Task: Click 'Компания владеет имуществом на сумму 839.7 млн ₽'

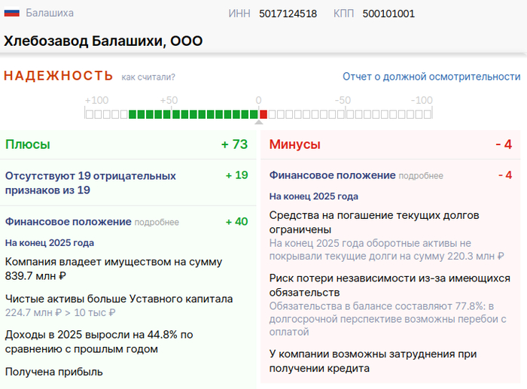Action: (114, 269)
